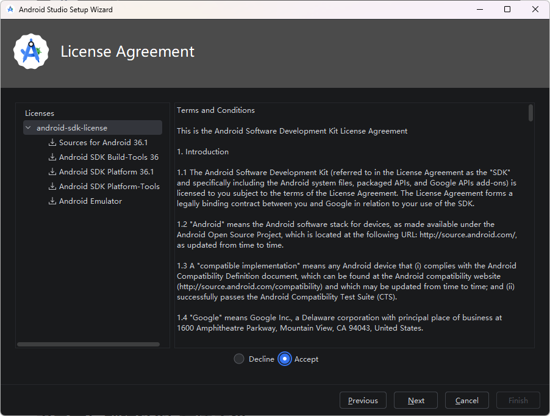Screen dimensions: 550x416
Task: Maximize the Setup Wizard window
Action: click(507, 10)
